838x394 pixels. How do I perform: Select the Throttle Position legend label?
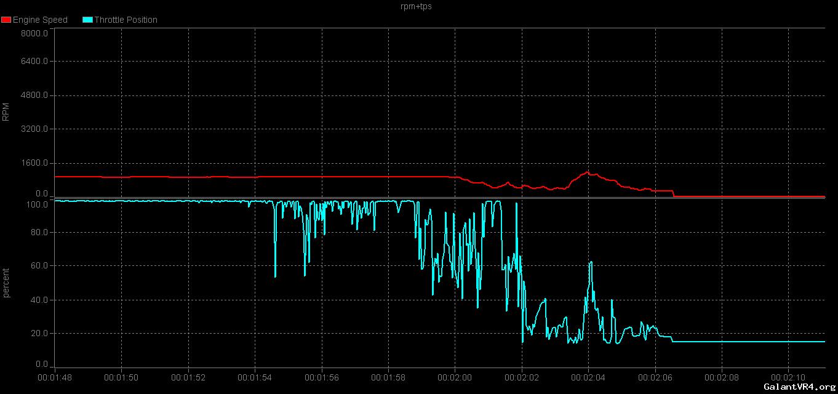click(126, 20)
